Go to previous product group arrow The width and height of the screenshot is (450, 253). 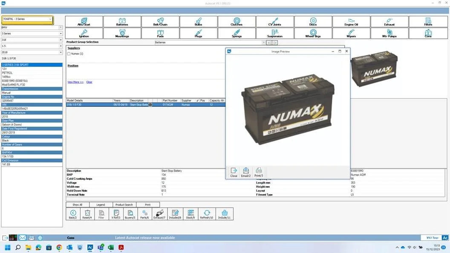(x=269, y=43)
